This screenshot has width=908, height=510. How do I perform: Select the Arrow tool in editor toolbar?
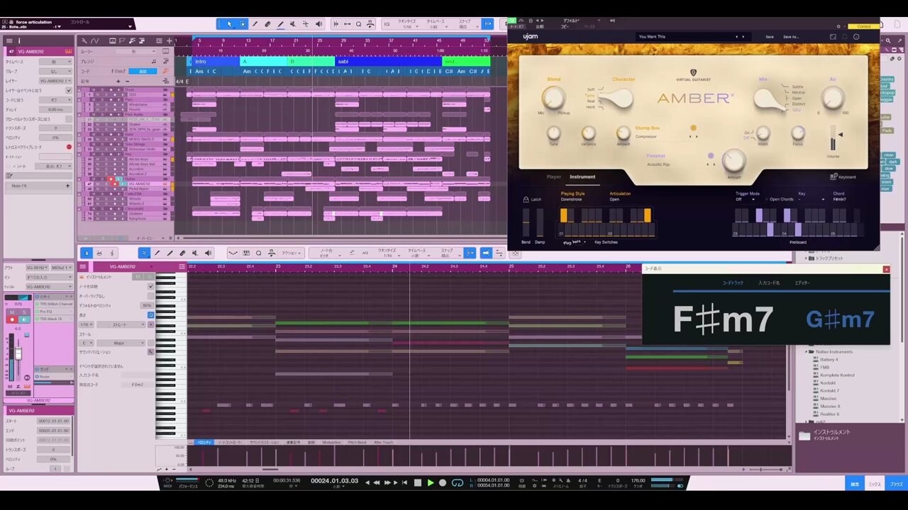pyautogui.click(x=144, y=253)
